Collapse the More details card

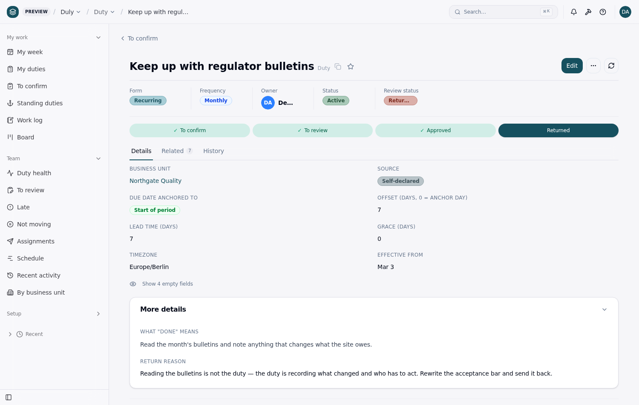[604, 310]
